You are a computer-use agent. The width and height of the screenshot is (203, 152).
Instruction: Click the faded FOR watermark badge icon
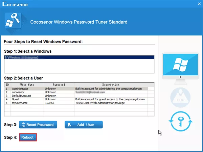pyautogui.click(x=180, y=98)
